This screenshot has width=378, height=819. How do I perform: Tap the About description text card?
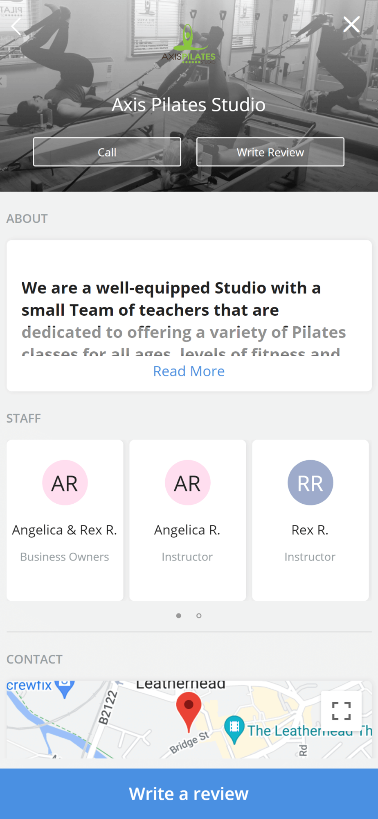189,311
